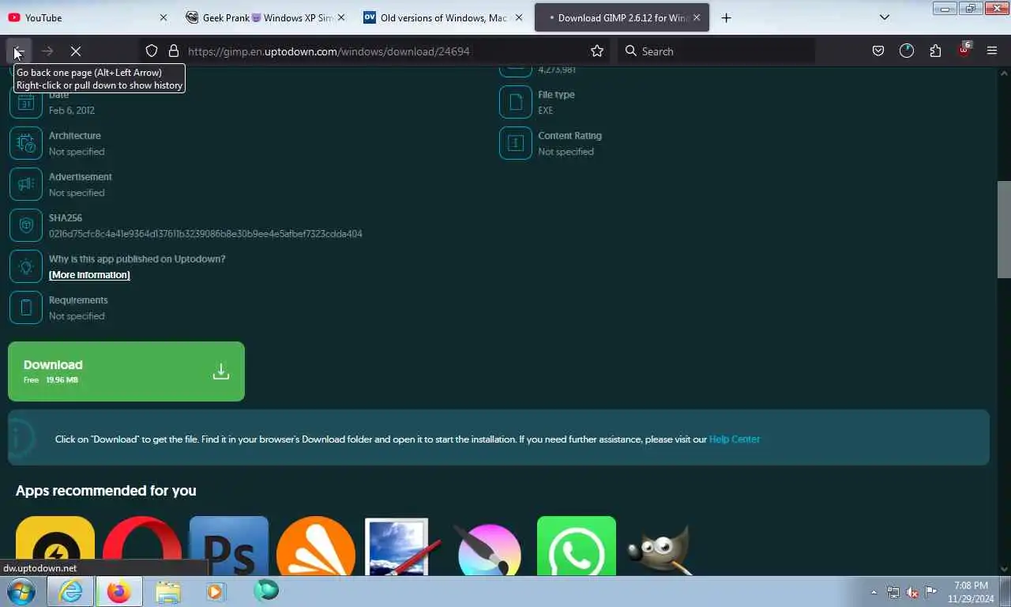Open the Action Center flag icon
Image resolution: width=1011 pixels, height=607 pixels.
click(x=931, y=592)
